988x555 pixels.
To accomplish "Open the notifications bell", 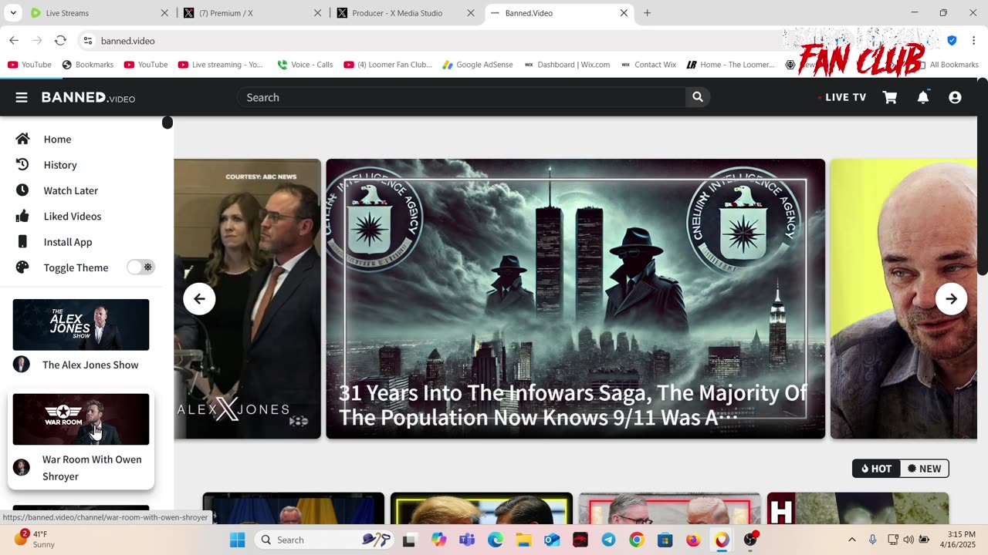I will [923, 97].
